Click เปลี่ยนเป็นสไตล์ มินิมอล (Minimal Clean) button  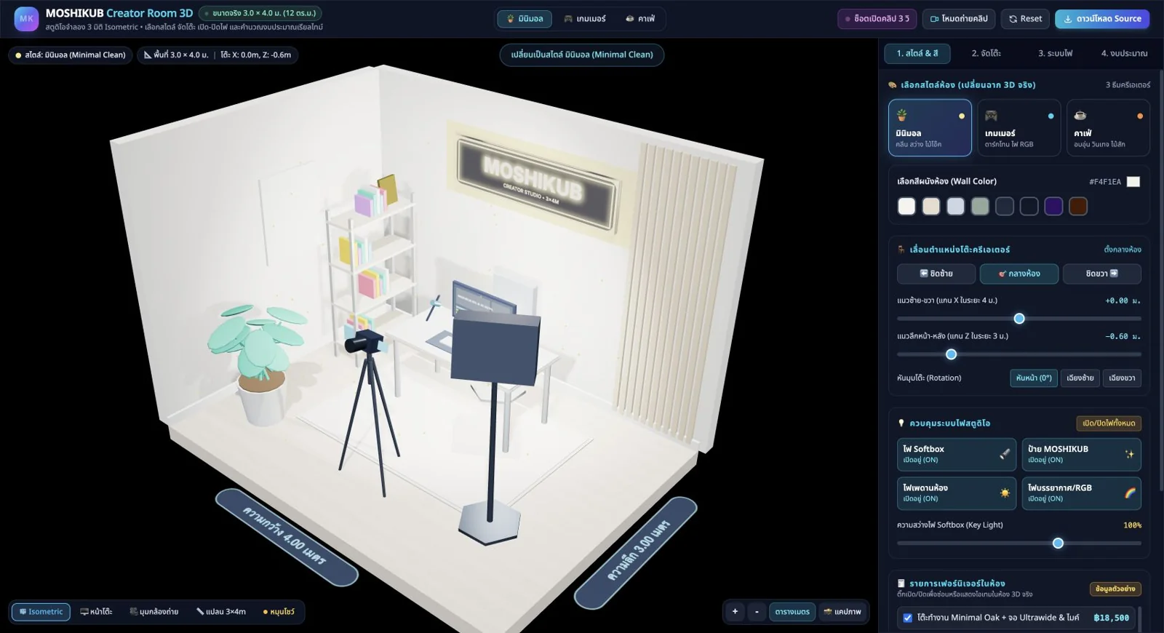pos(582,55)
